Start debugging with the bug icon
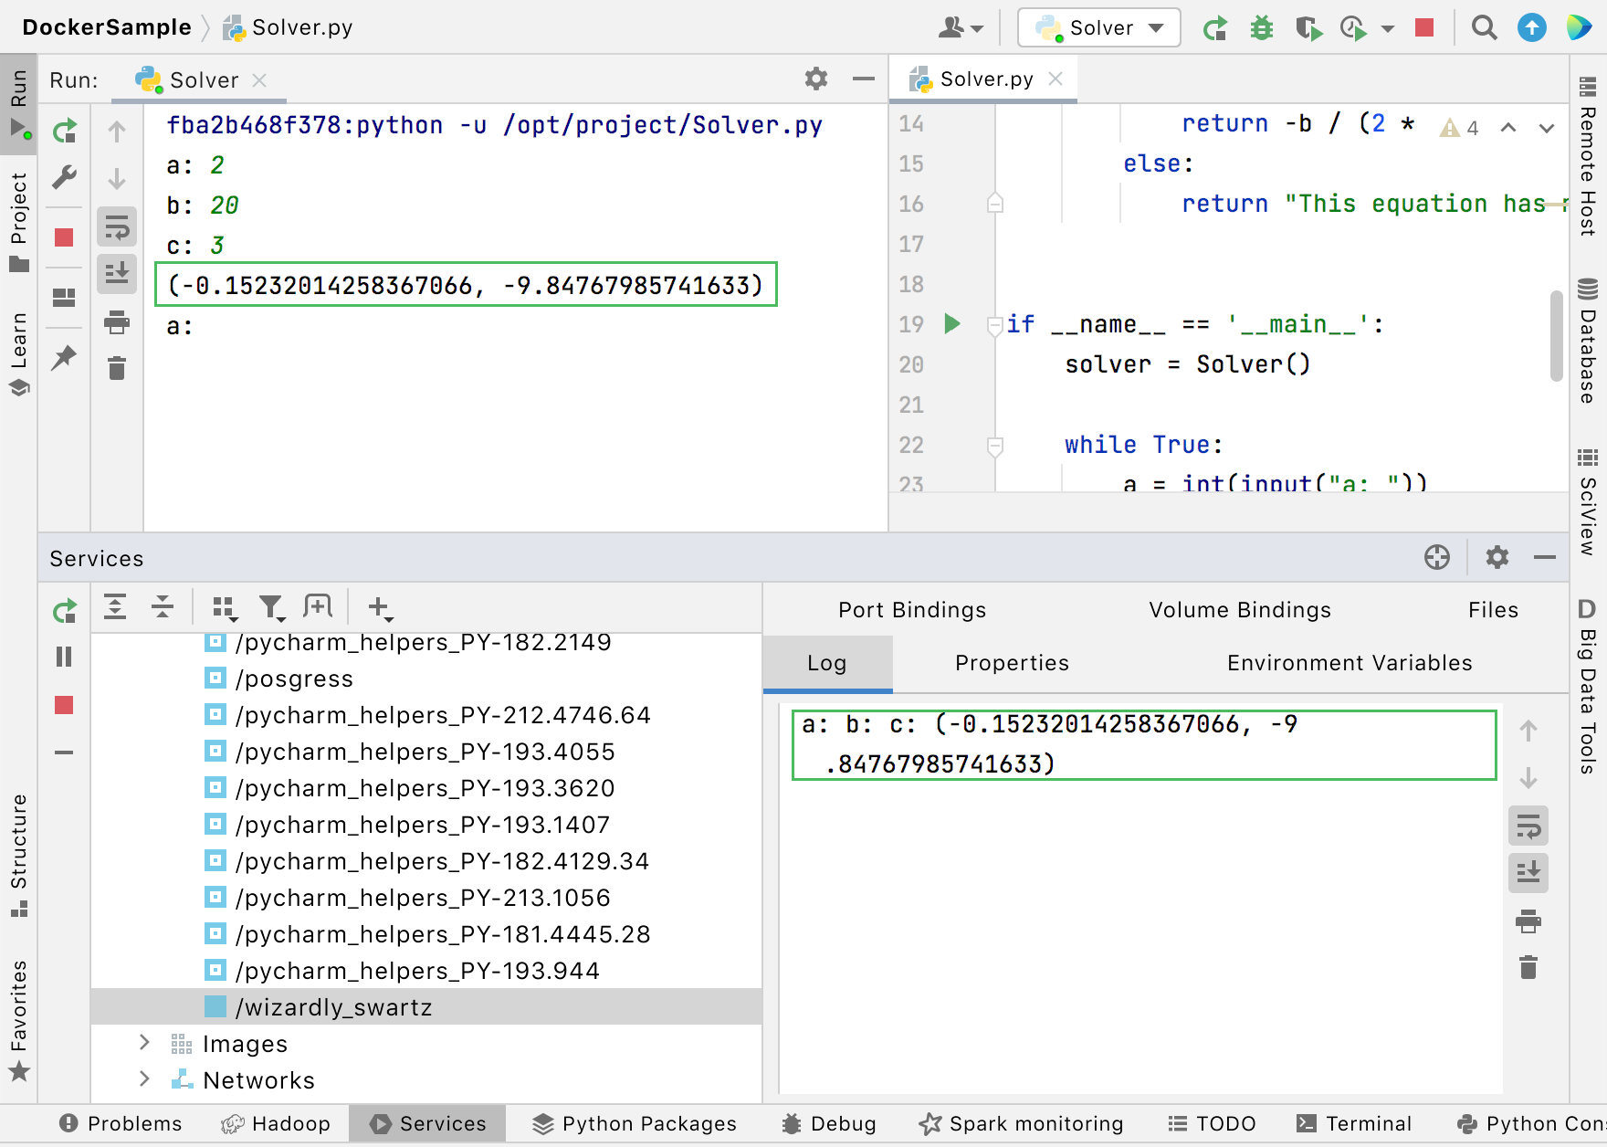The width and height of the screenshot is (1607, 1147). click(x=1262, y=27)
